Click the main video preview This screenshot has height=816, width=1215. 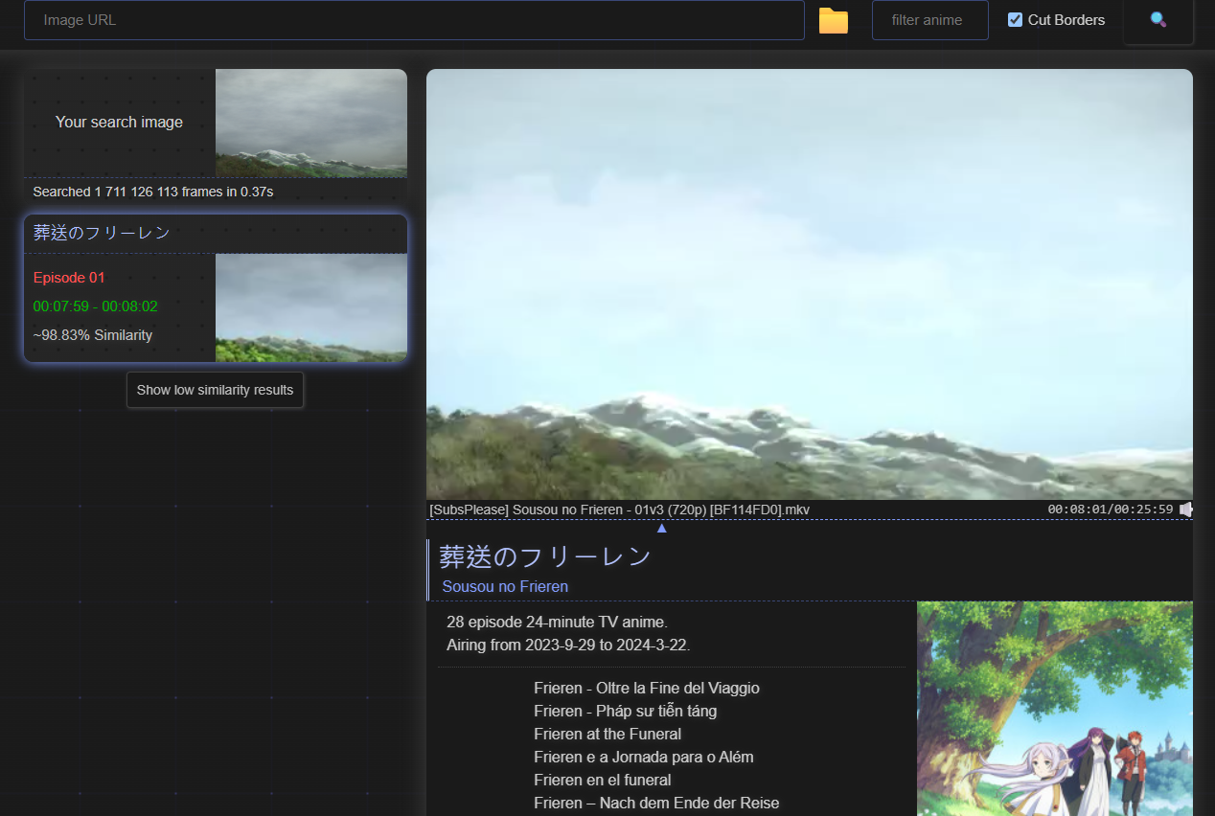(x=810, y=284)
